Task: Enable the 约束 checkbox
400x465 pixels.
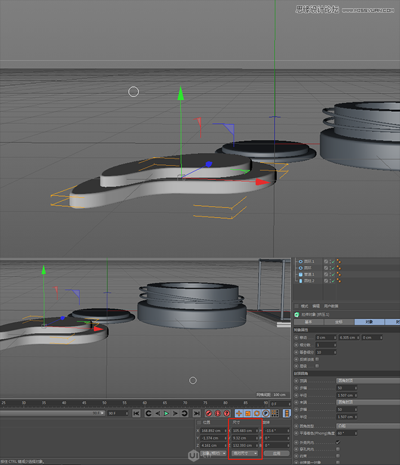Action: (338, 455)
